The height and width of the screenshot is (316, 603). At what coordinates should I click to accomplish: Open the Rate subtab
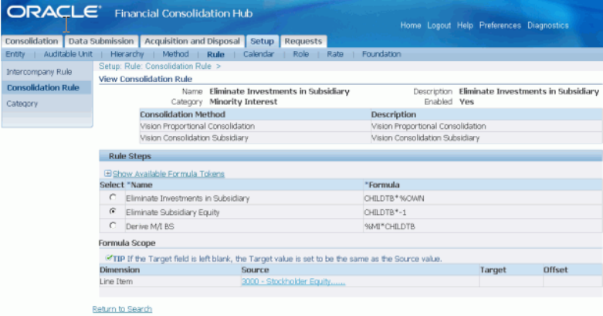coord(335,54)
